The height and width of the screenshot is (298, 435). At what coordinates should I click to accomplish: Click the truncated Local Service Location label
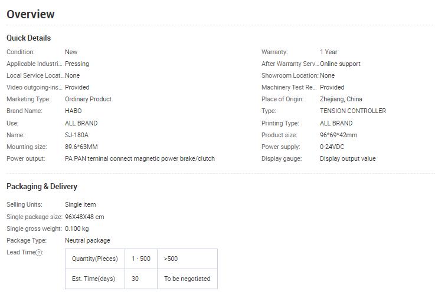pos(35,75)
